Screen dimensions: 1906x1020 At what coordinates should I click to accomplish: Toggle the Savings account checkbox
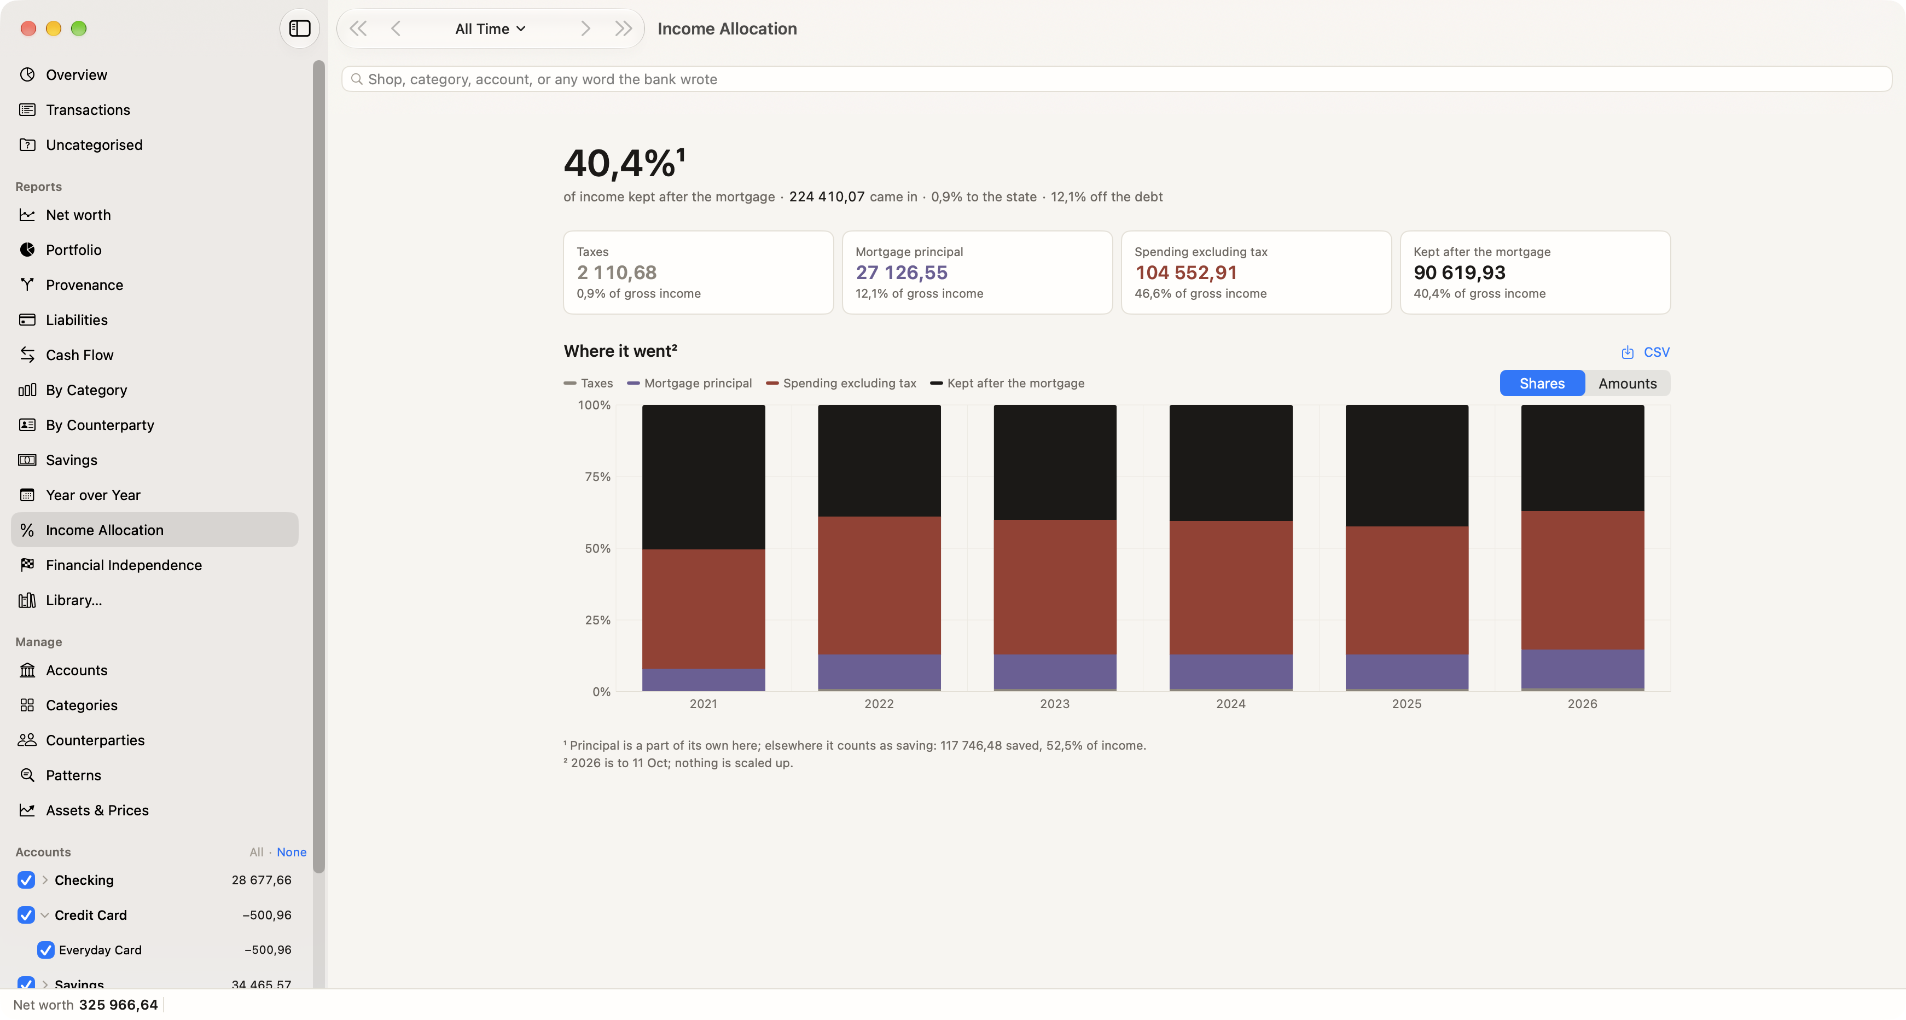click(26, 983)
